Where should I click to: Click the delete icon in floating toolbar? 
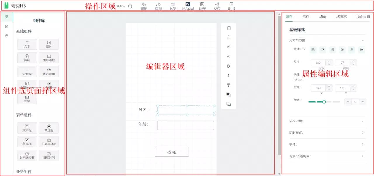pyautogui.click(x=228, y=37)
